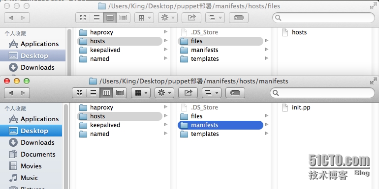The image size is (379, 189).
Task: Switch front manifests window to icon view
Action: 79,93
